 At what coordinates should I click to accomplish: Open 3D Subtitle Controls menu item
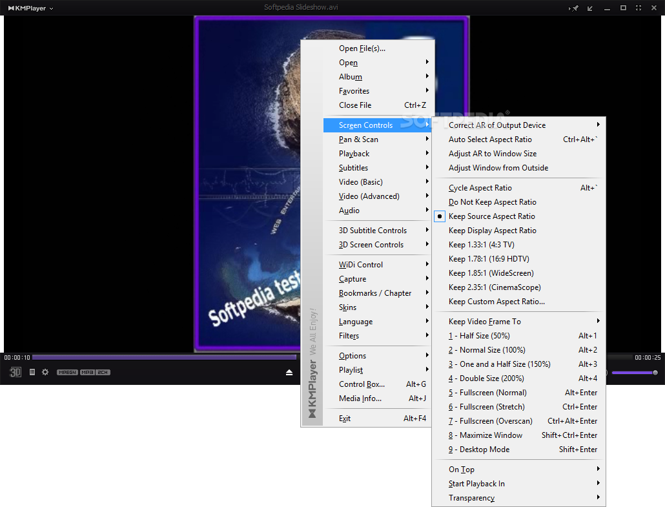coord(377,231)
